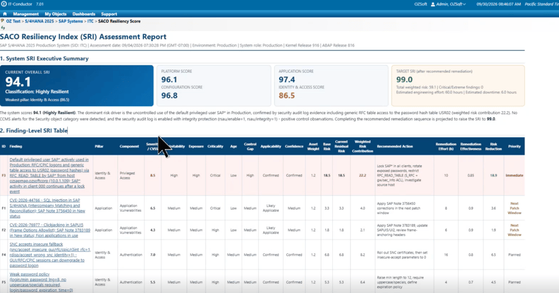
Task: Click the 22.2 weighted risk value in row F3
Action: tap(363, 176)
